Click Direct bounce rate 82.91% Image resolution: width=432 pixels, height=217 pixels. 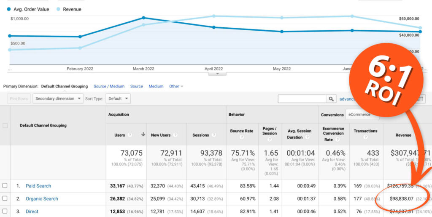click(x=248, y=212)
